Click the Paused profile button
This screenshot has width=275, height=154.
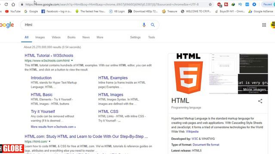click(267, 4)
